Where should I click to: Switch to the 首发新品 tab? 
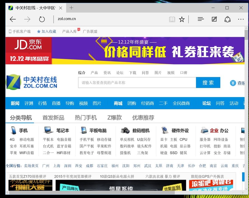(53, 118)
